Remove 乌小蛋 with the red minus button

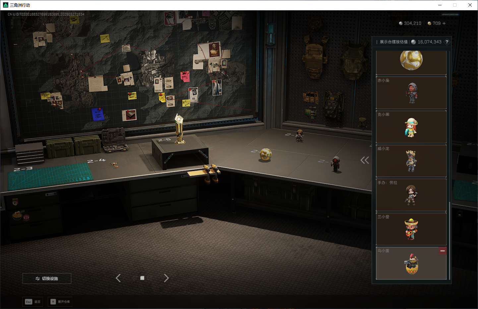[443, 251]
